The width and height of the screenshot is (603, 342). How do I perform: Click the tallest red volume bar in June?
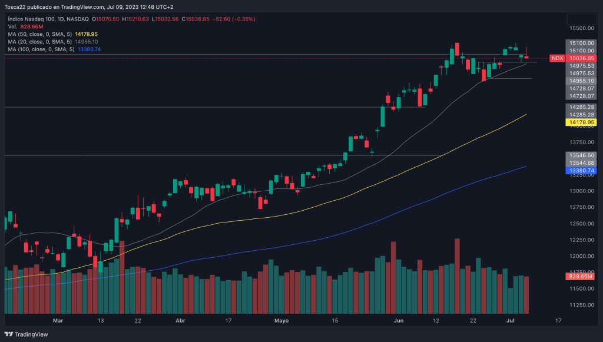pyautogui.click(x=457, y=275)
